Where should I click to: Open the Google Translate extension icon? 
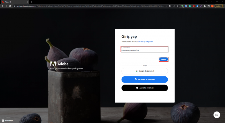(186, 6)
